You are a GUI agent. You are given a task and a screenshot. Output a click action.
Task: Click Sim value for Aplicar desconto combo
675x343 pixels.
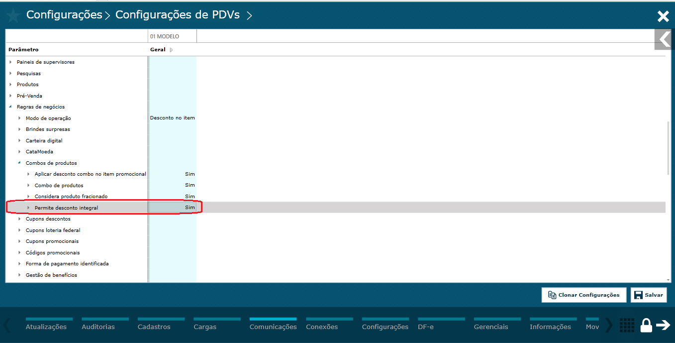tap(190, 174)
